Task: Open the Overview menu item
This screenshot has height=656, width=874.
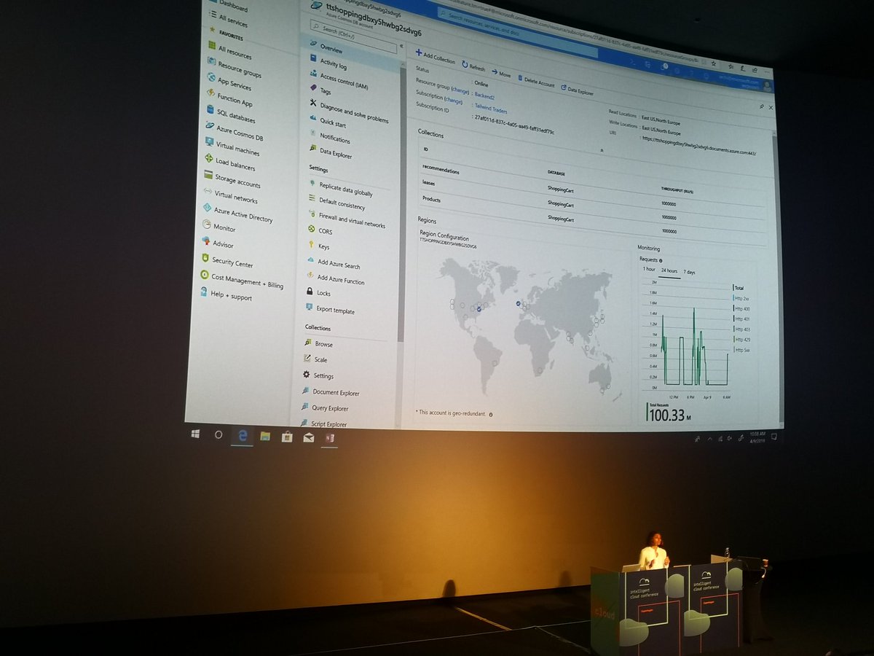Action: point(331,50)
